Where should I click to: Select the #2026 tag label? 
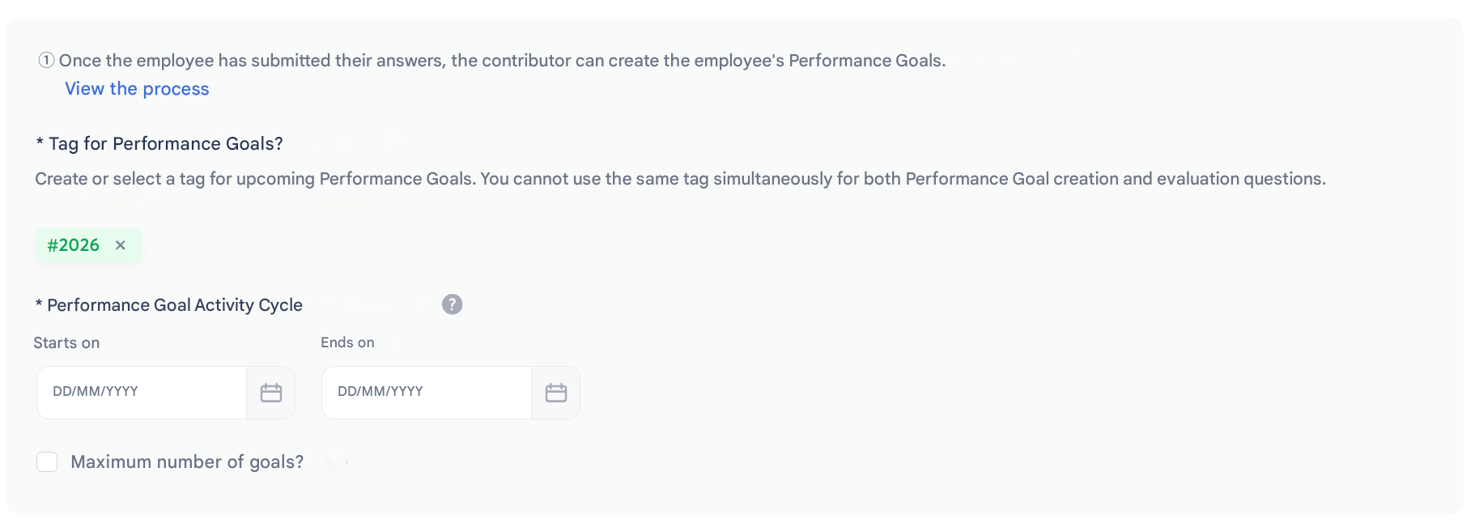pos(74,245)
